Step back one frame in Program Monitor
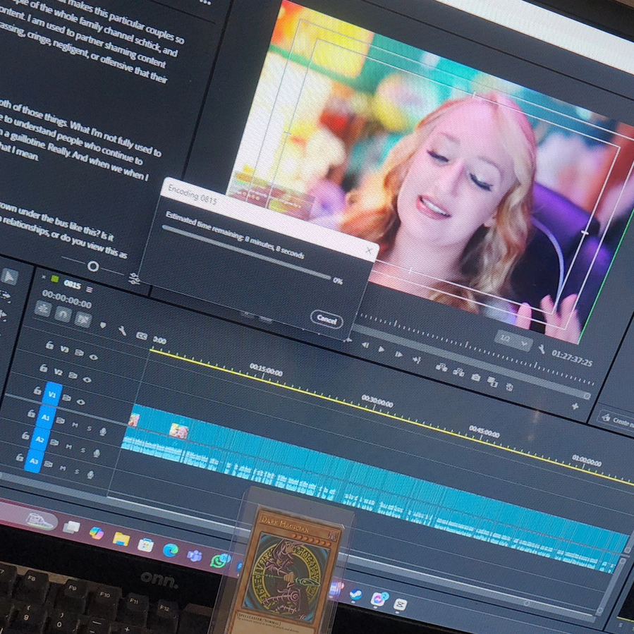 coord(365,345)
